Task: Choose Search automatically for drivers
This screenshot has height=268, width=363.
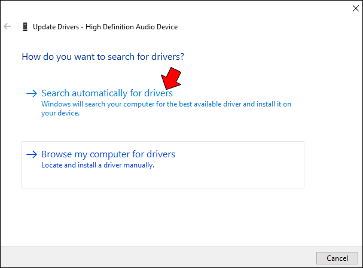Action: (x=107, y=93)
